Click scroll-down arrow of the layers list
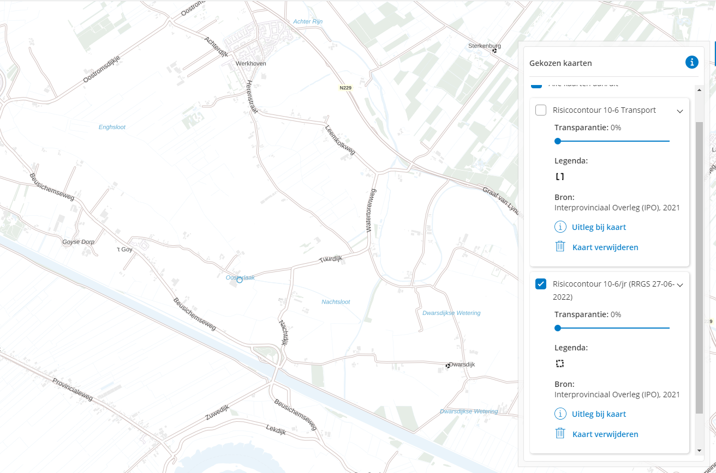Screen dimensions: 716x473 tap(699, 451)
